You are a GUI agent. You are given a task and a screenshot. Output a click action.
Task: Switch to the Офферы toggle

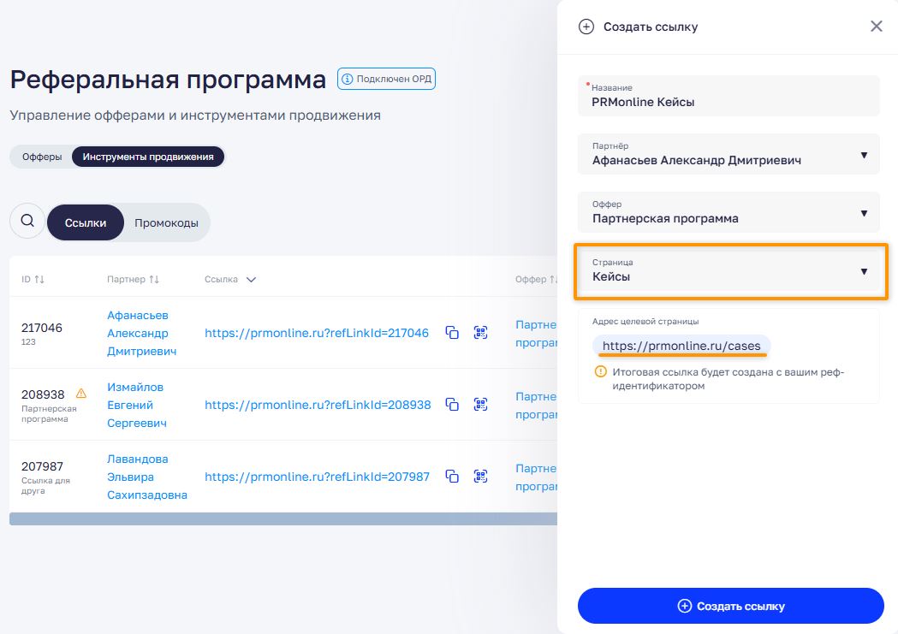click(x=41, y=157)
